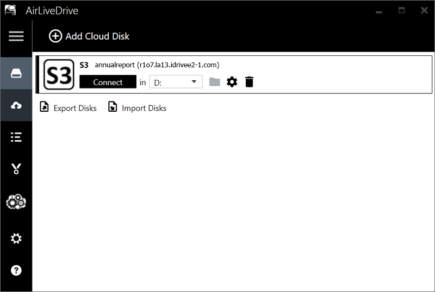Open the settings gear in the sidebar

coord(16,238)
